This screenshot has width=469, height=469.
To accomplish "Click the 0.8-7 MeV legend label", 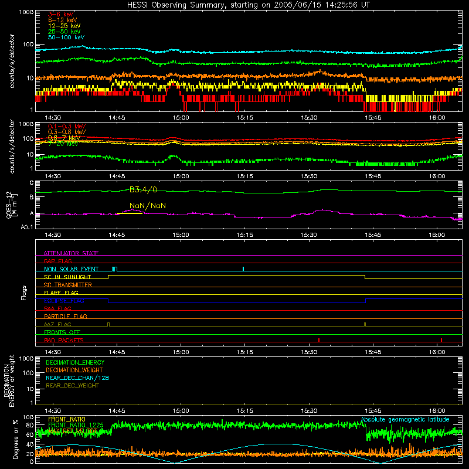I will (x=64, y=138).
